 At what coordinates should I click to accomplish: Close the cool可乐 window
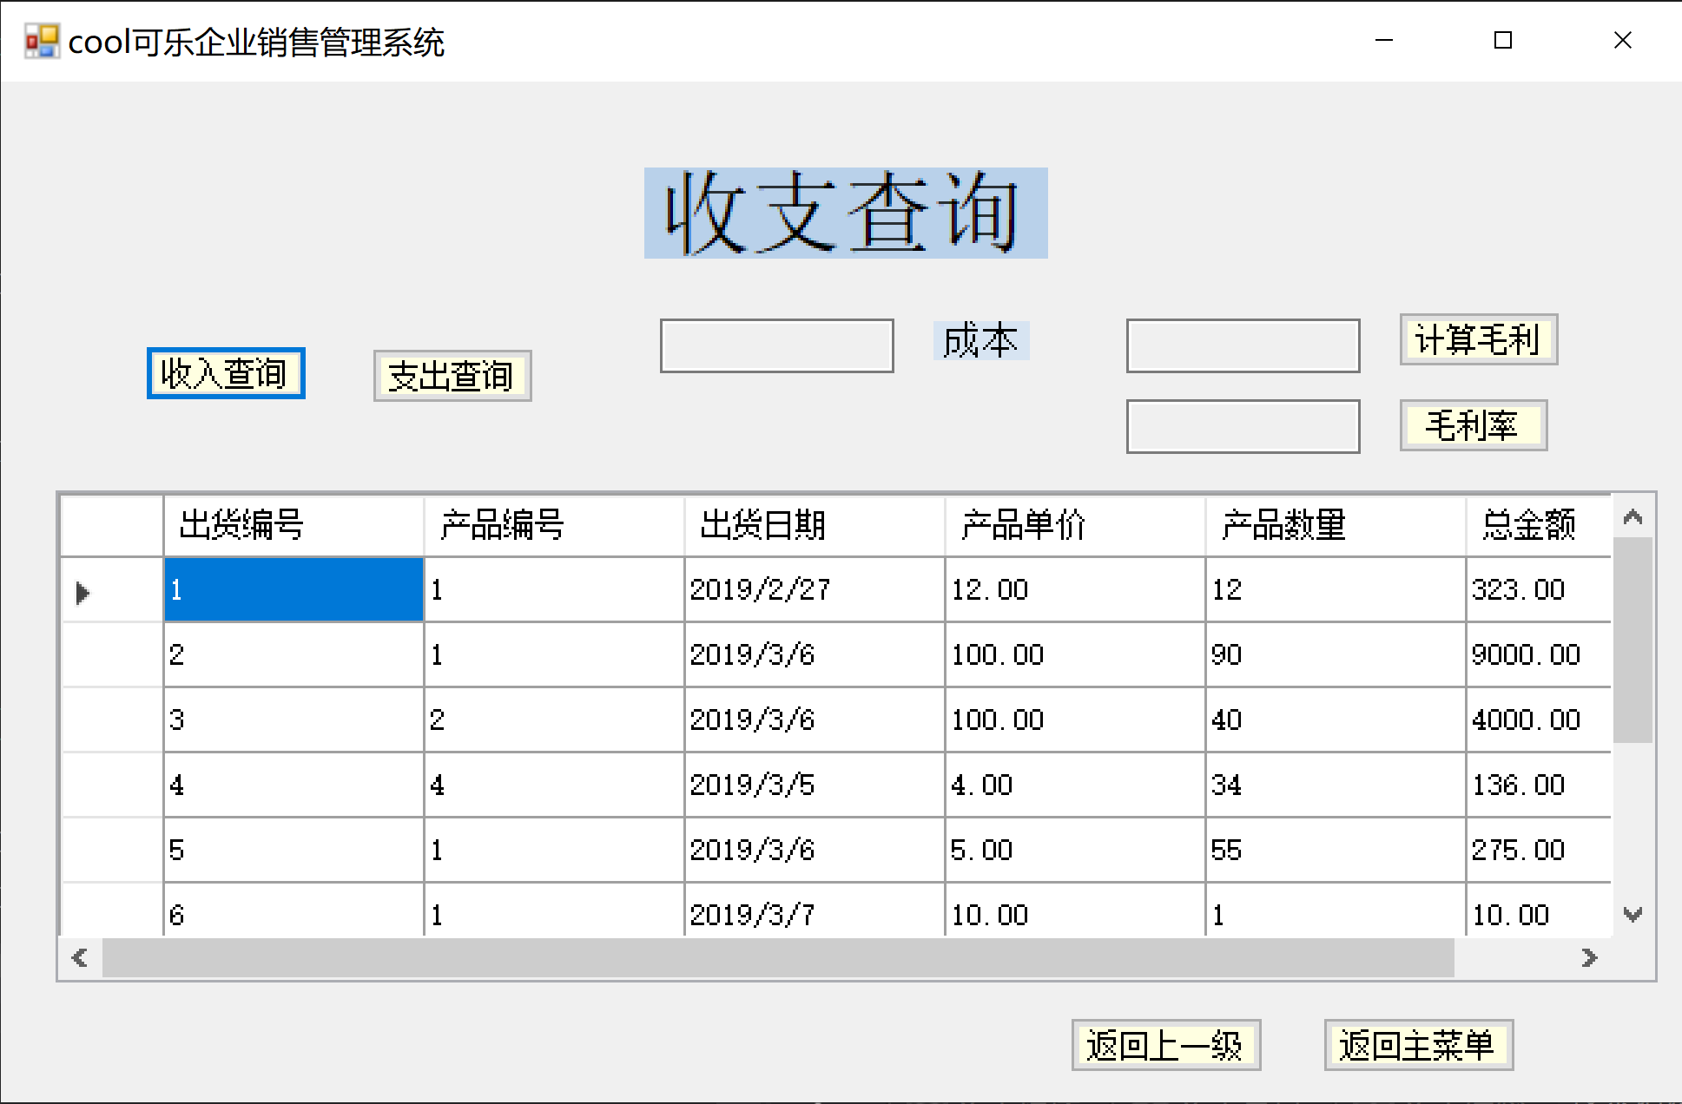click(1622, 41)
